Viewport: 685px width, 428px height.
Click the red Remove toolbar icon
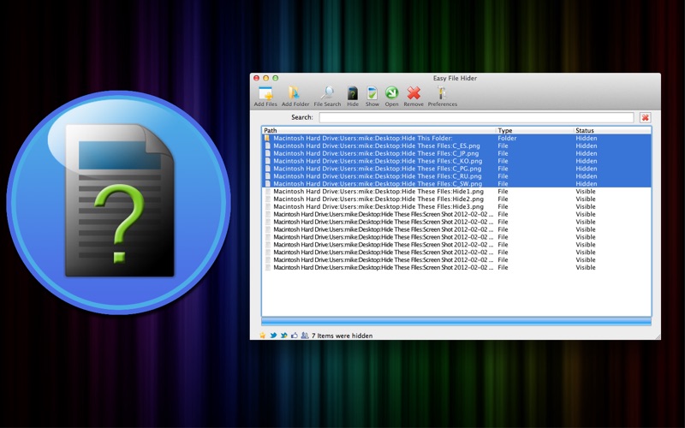point(414,93)
